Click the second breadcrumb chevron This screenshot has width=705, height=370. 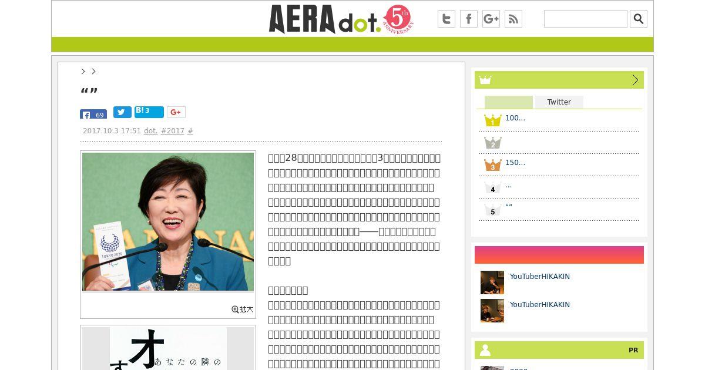[93, 71]
